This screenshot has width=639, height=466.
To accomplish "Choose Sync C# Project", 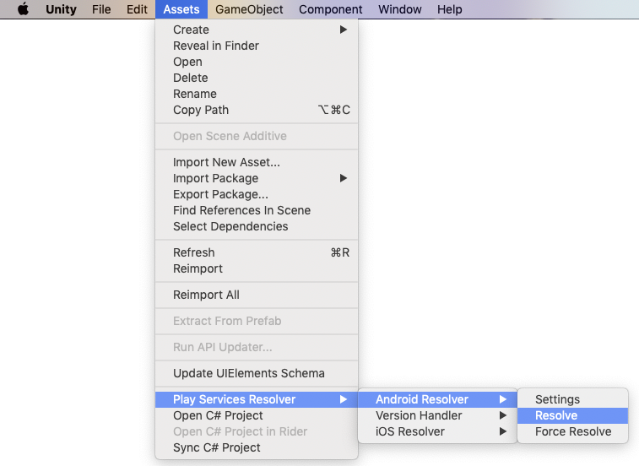I will [216, 447].
